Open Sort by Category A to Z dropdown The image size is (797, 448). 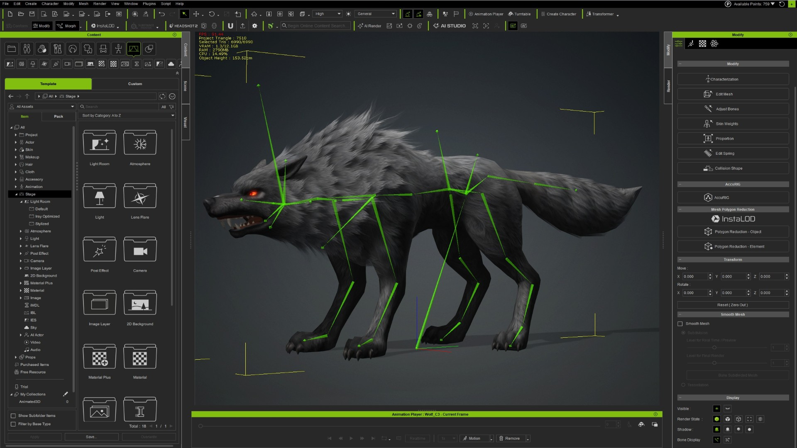128,116
